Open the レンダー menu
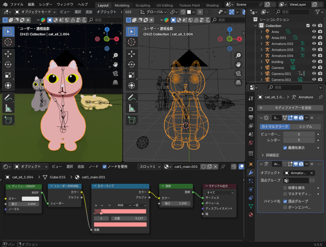This screenshot has height=247, width=326. click(46, 4)
